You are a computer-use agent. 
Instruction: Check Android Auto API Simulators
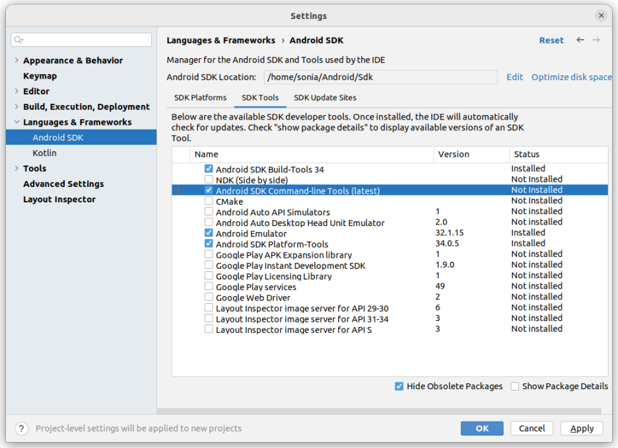pyautogui.click(x=209, y=211)
